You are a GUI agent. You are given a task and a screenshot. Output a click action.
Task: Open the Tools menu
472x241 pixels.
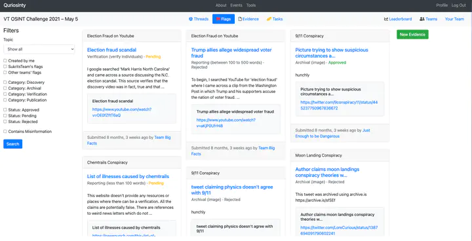click(251, 5)
